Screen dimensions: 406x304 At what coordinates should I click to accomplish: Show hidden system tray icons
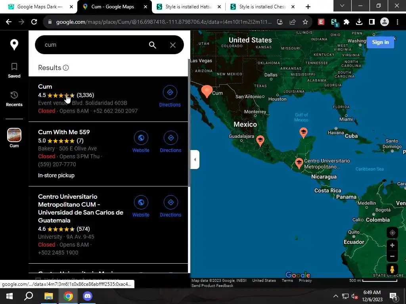[335, 296]
